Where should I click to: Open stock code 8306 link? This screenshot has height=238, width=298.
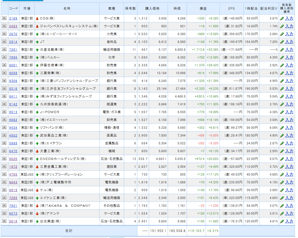click(x=13, y=81)
